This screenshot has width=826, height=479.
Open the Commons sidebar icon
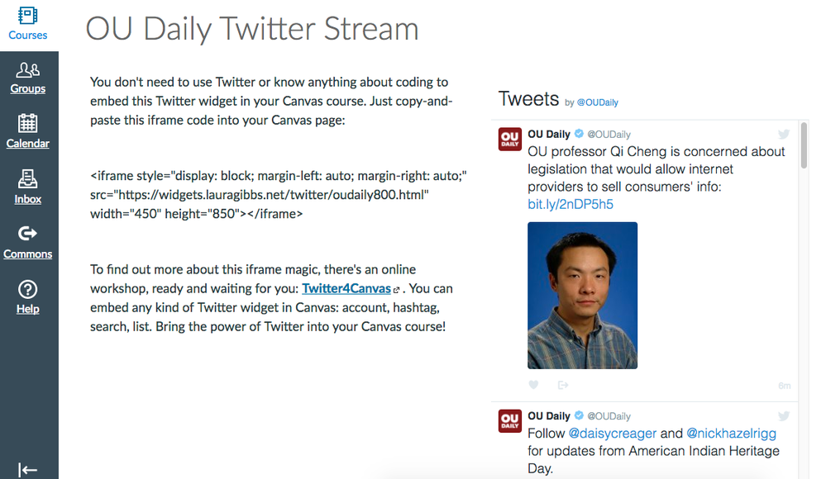point(28,241)
